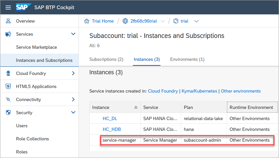Click the SAP HANA Clo... cell for HC_HDB
Screen dimensions: 279x158
point(160,129)
